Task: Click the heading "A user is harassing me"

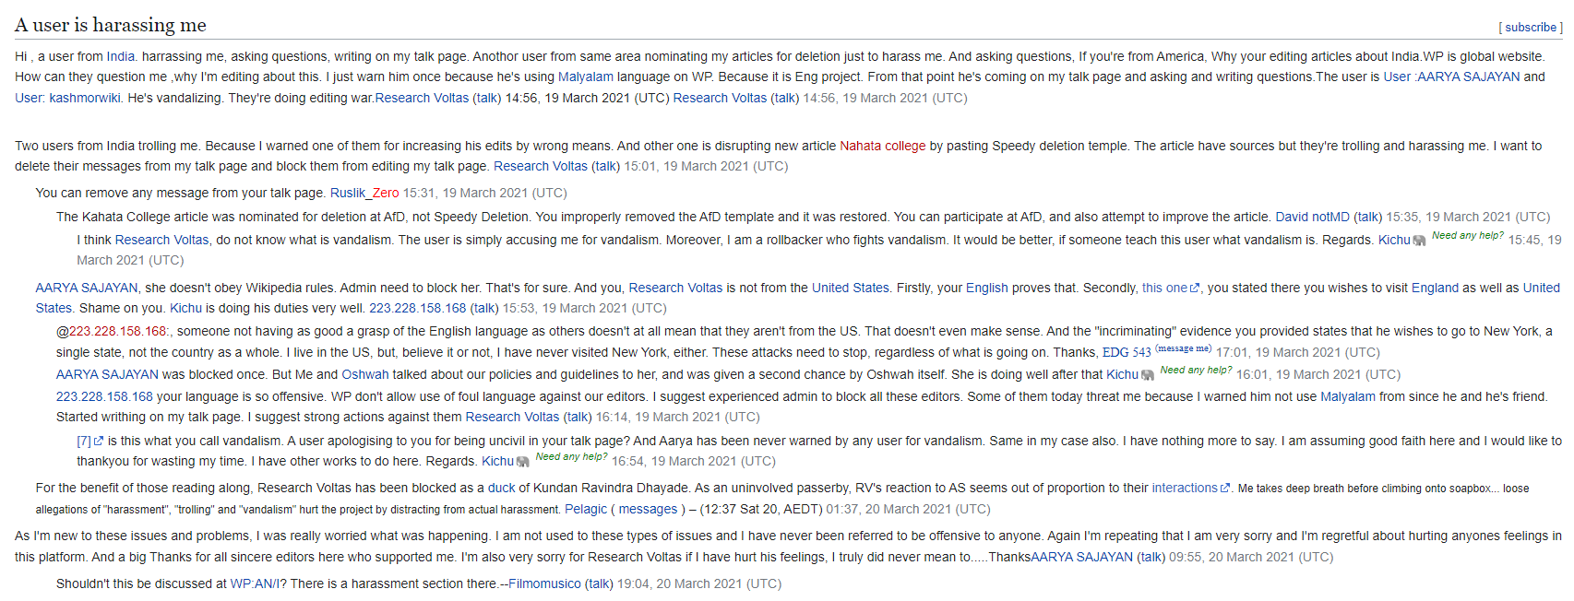Action: pyautogui.click(x=111, y=25)
